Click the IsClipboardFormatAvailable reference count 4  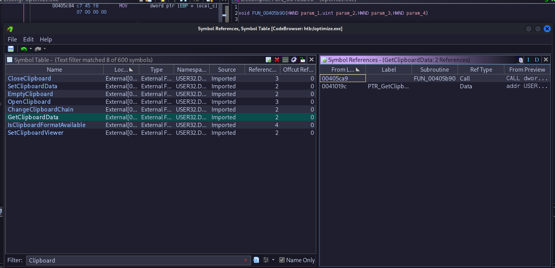click(x=262, y=125)
